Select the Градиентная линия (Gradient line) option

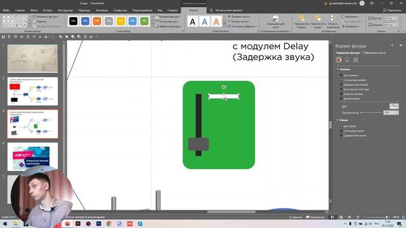(353, 136)
